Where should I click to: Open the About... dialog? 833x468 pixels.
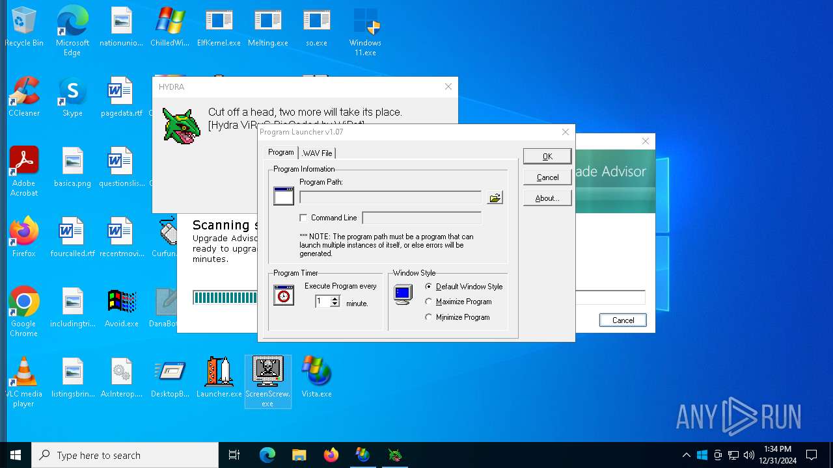click(547, 198)
